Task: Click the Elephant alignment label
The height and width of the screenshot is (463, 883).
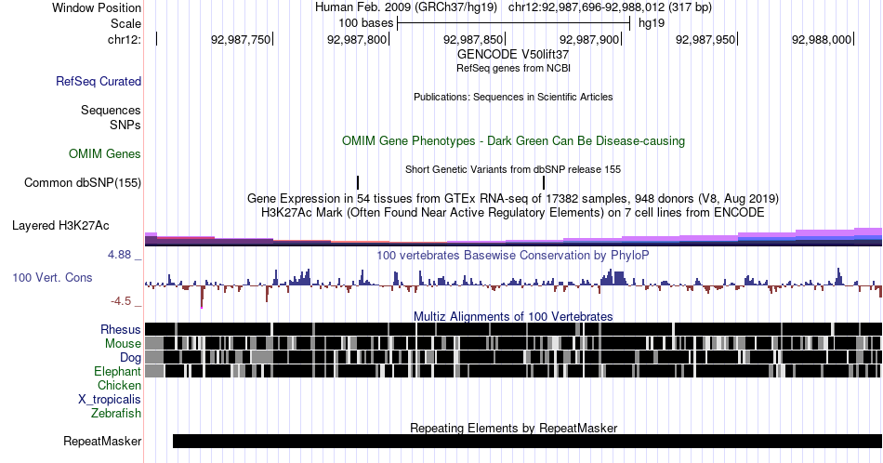Action: tap(117, 371)
